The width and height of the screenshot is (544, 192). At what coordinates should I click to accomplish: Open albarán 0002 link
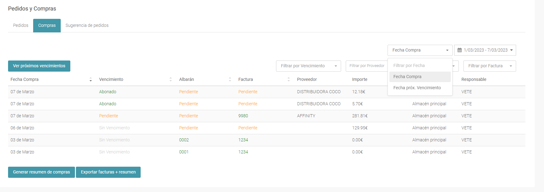pos(184,140)
